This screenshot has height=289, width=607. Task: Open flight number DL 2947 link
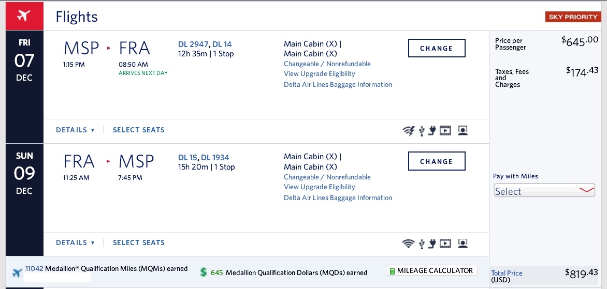193,44
